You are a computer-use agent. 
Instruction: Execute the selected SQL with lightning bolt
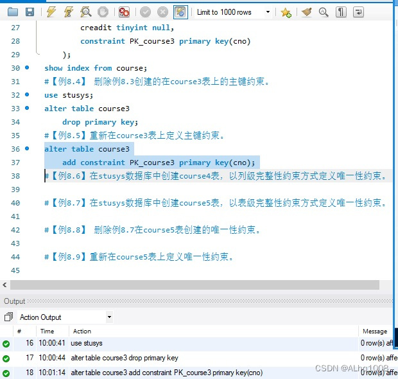point(51,12)
